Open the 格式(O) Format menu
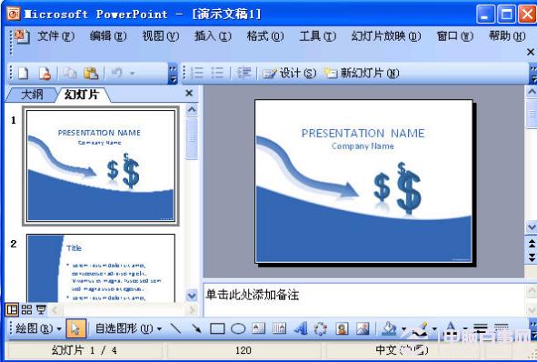537x362 pixels. (x=265, y=36)
